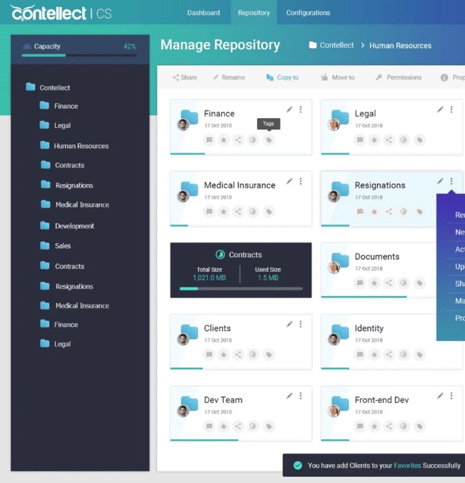Star the Documents folder card
The image size is (465, 483).
pos(374,283)
